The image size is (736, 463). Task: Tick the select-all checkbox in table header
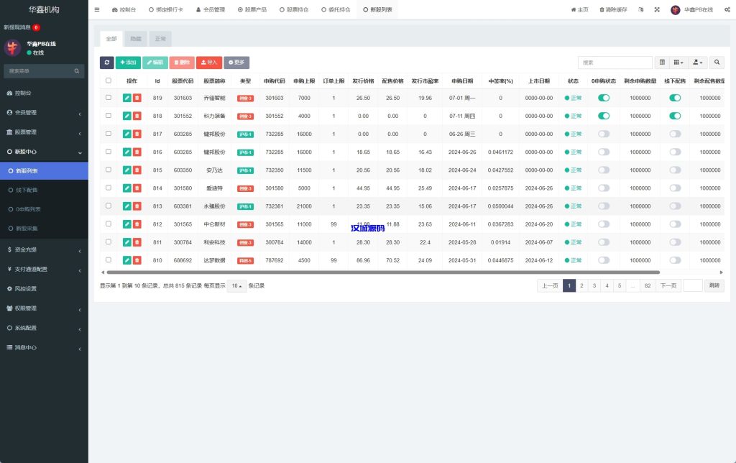[x=109, y=81]
